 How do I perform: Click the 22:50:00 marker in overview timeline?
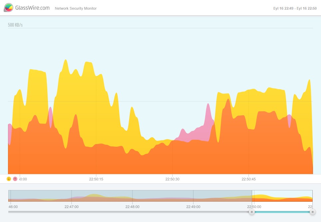(254, 207)
